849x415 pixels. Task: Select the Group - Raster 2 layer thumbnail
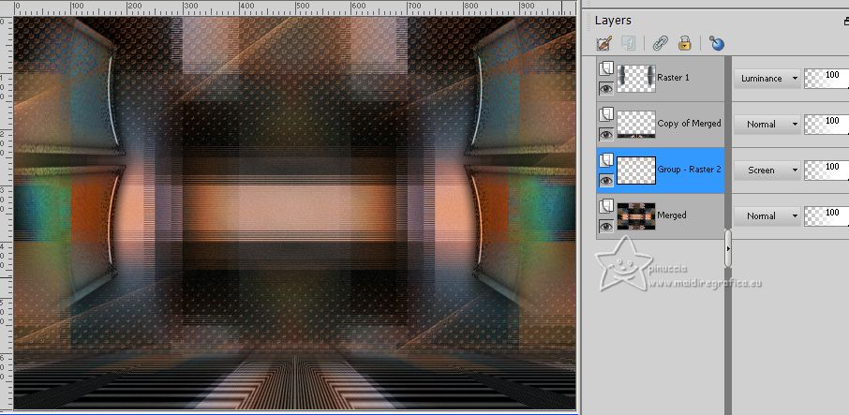pos(636,170)
